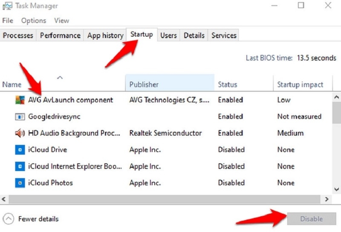Collapse view with Fewer details chevron
341x232 pixels.
pos(9,218)
